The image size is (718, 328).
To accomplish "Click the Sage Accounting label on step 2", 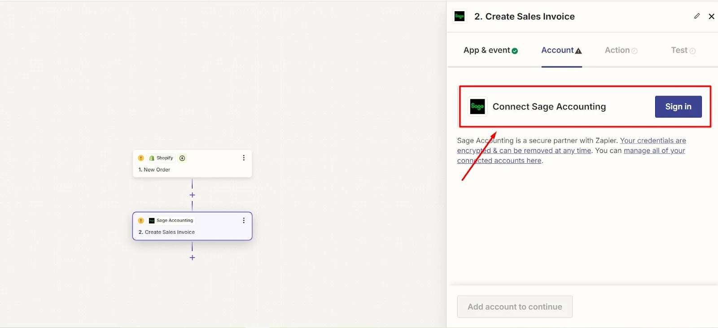I will tap(175, 220).
